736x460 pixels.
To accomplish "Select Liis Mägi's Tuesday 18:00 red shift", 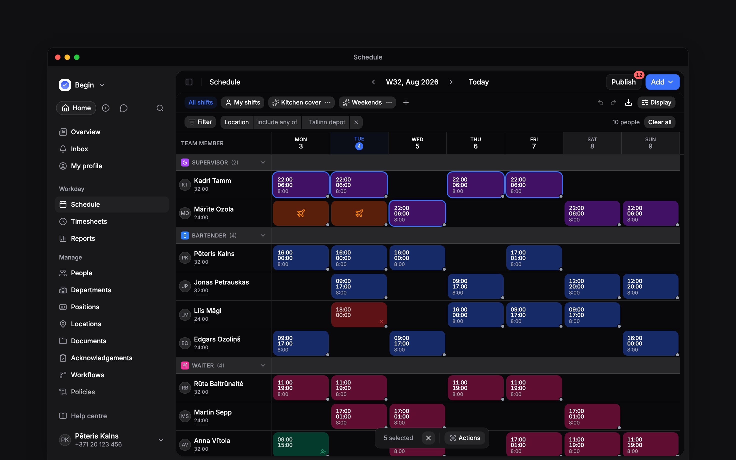I will (359, 315).
